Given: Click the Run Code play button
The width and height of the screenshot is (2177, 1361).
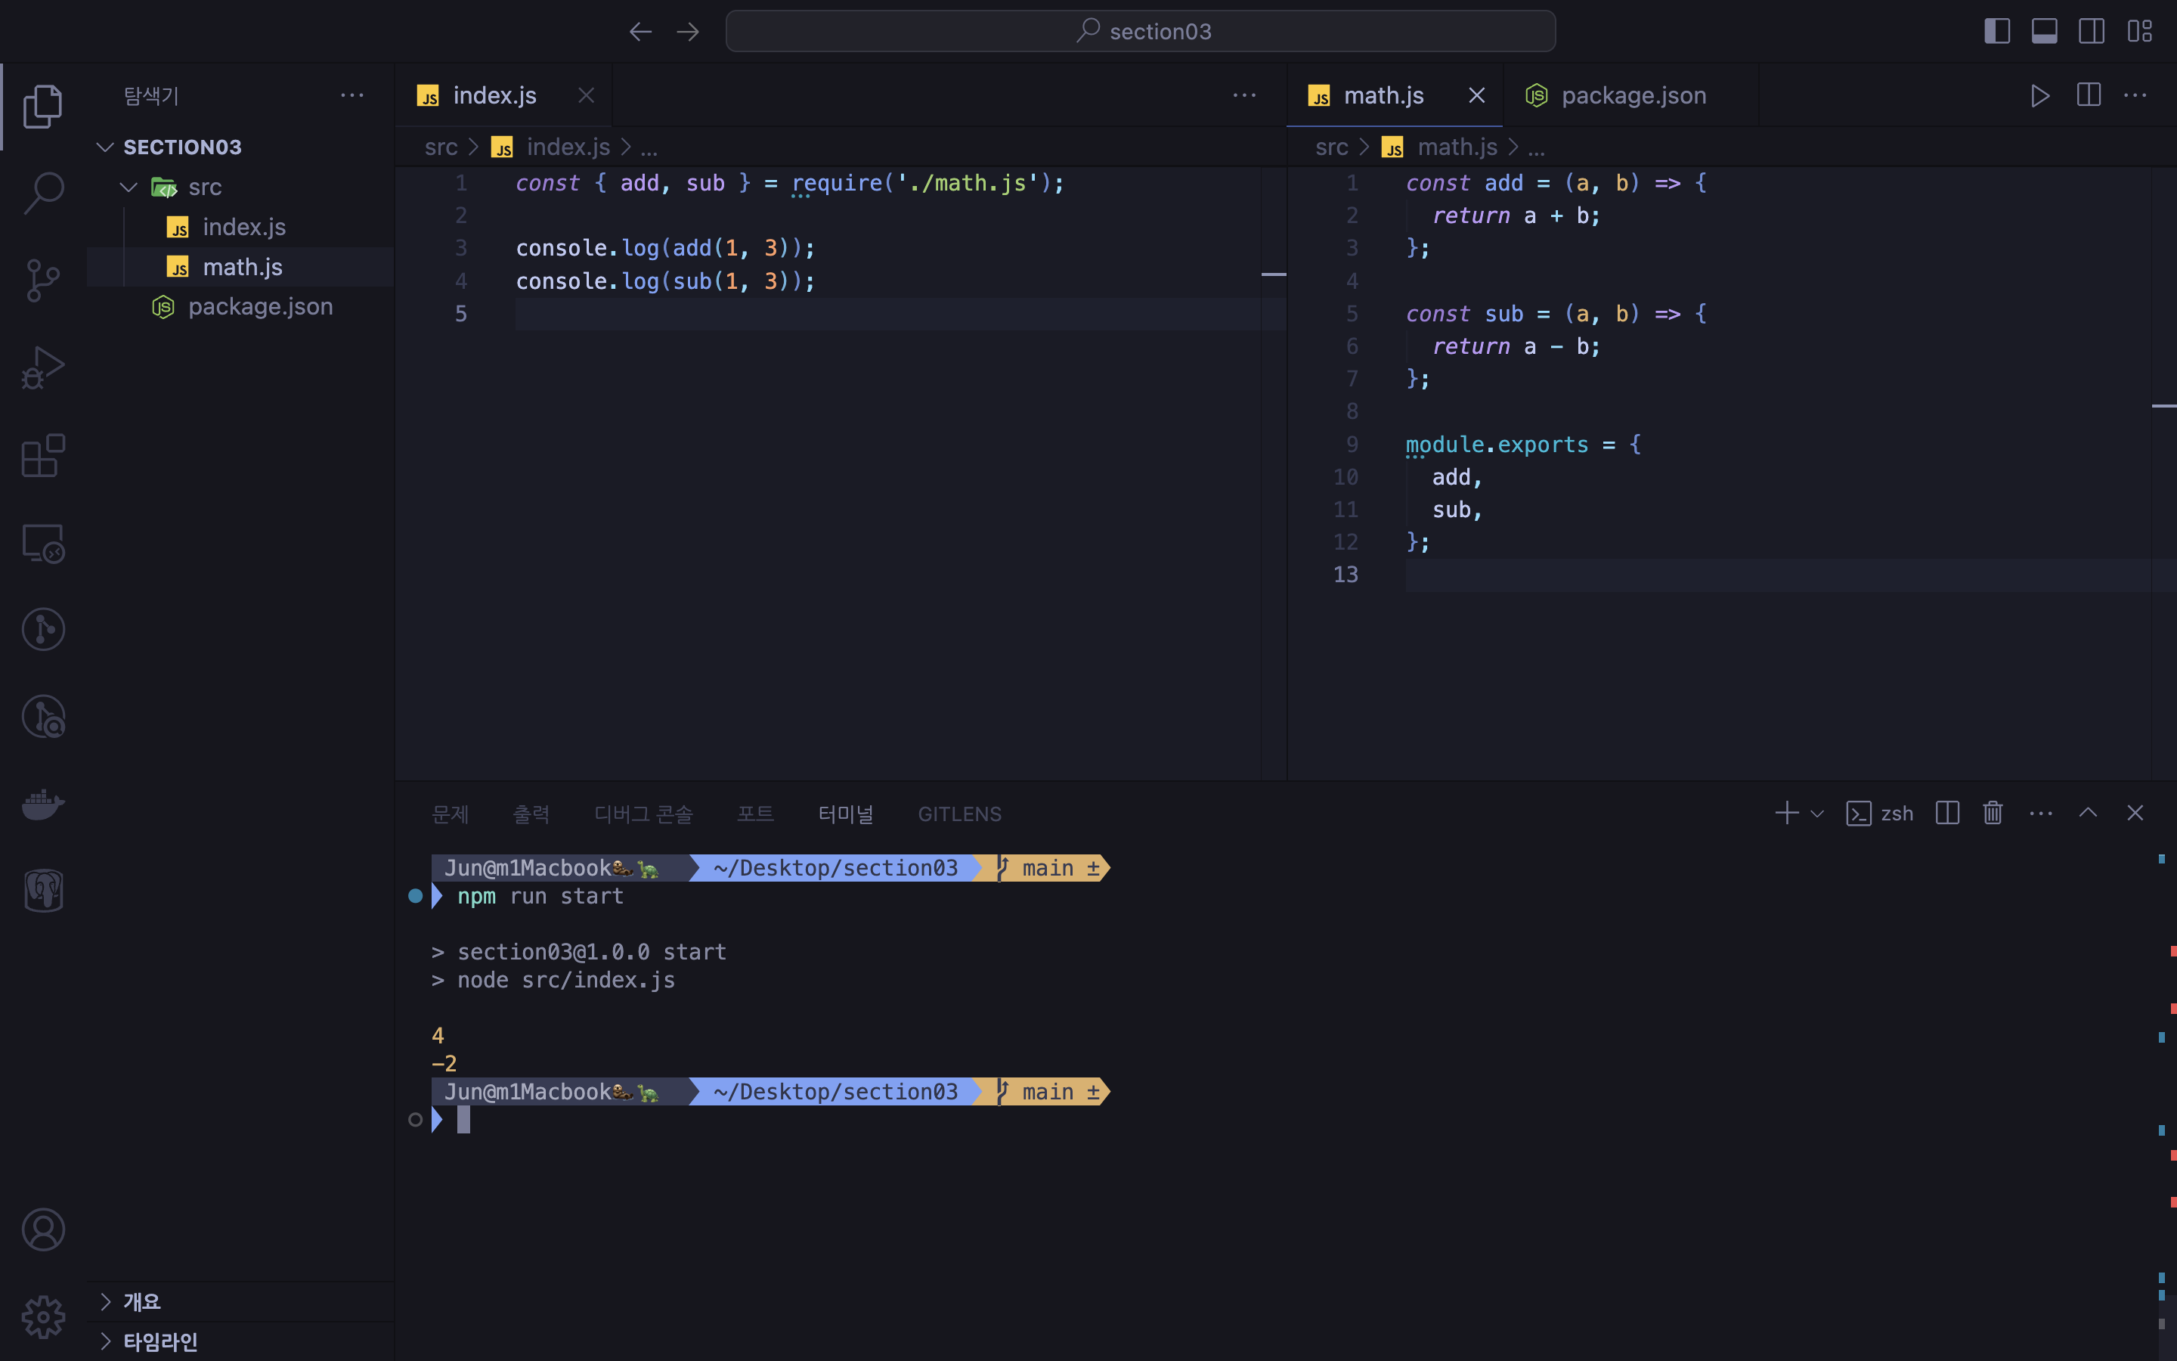Looking at the screenshot, I should pos(2039,95).
